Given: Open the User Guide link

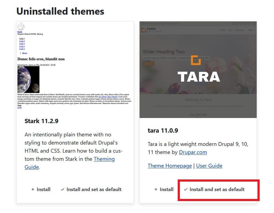Looking at the screenshot, I should (x=209, y=166).
